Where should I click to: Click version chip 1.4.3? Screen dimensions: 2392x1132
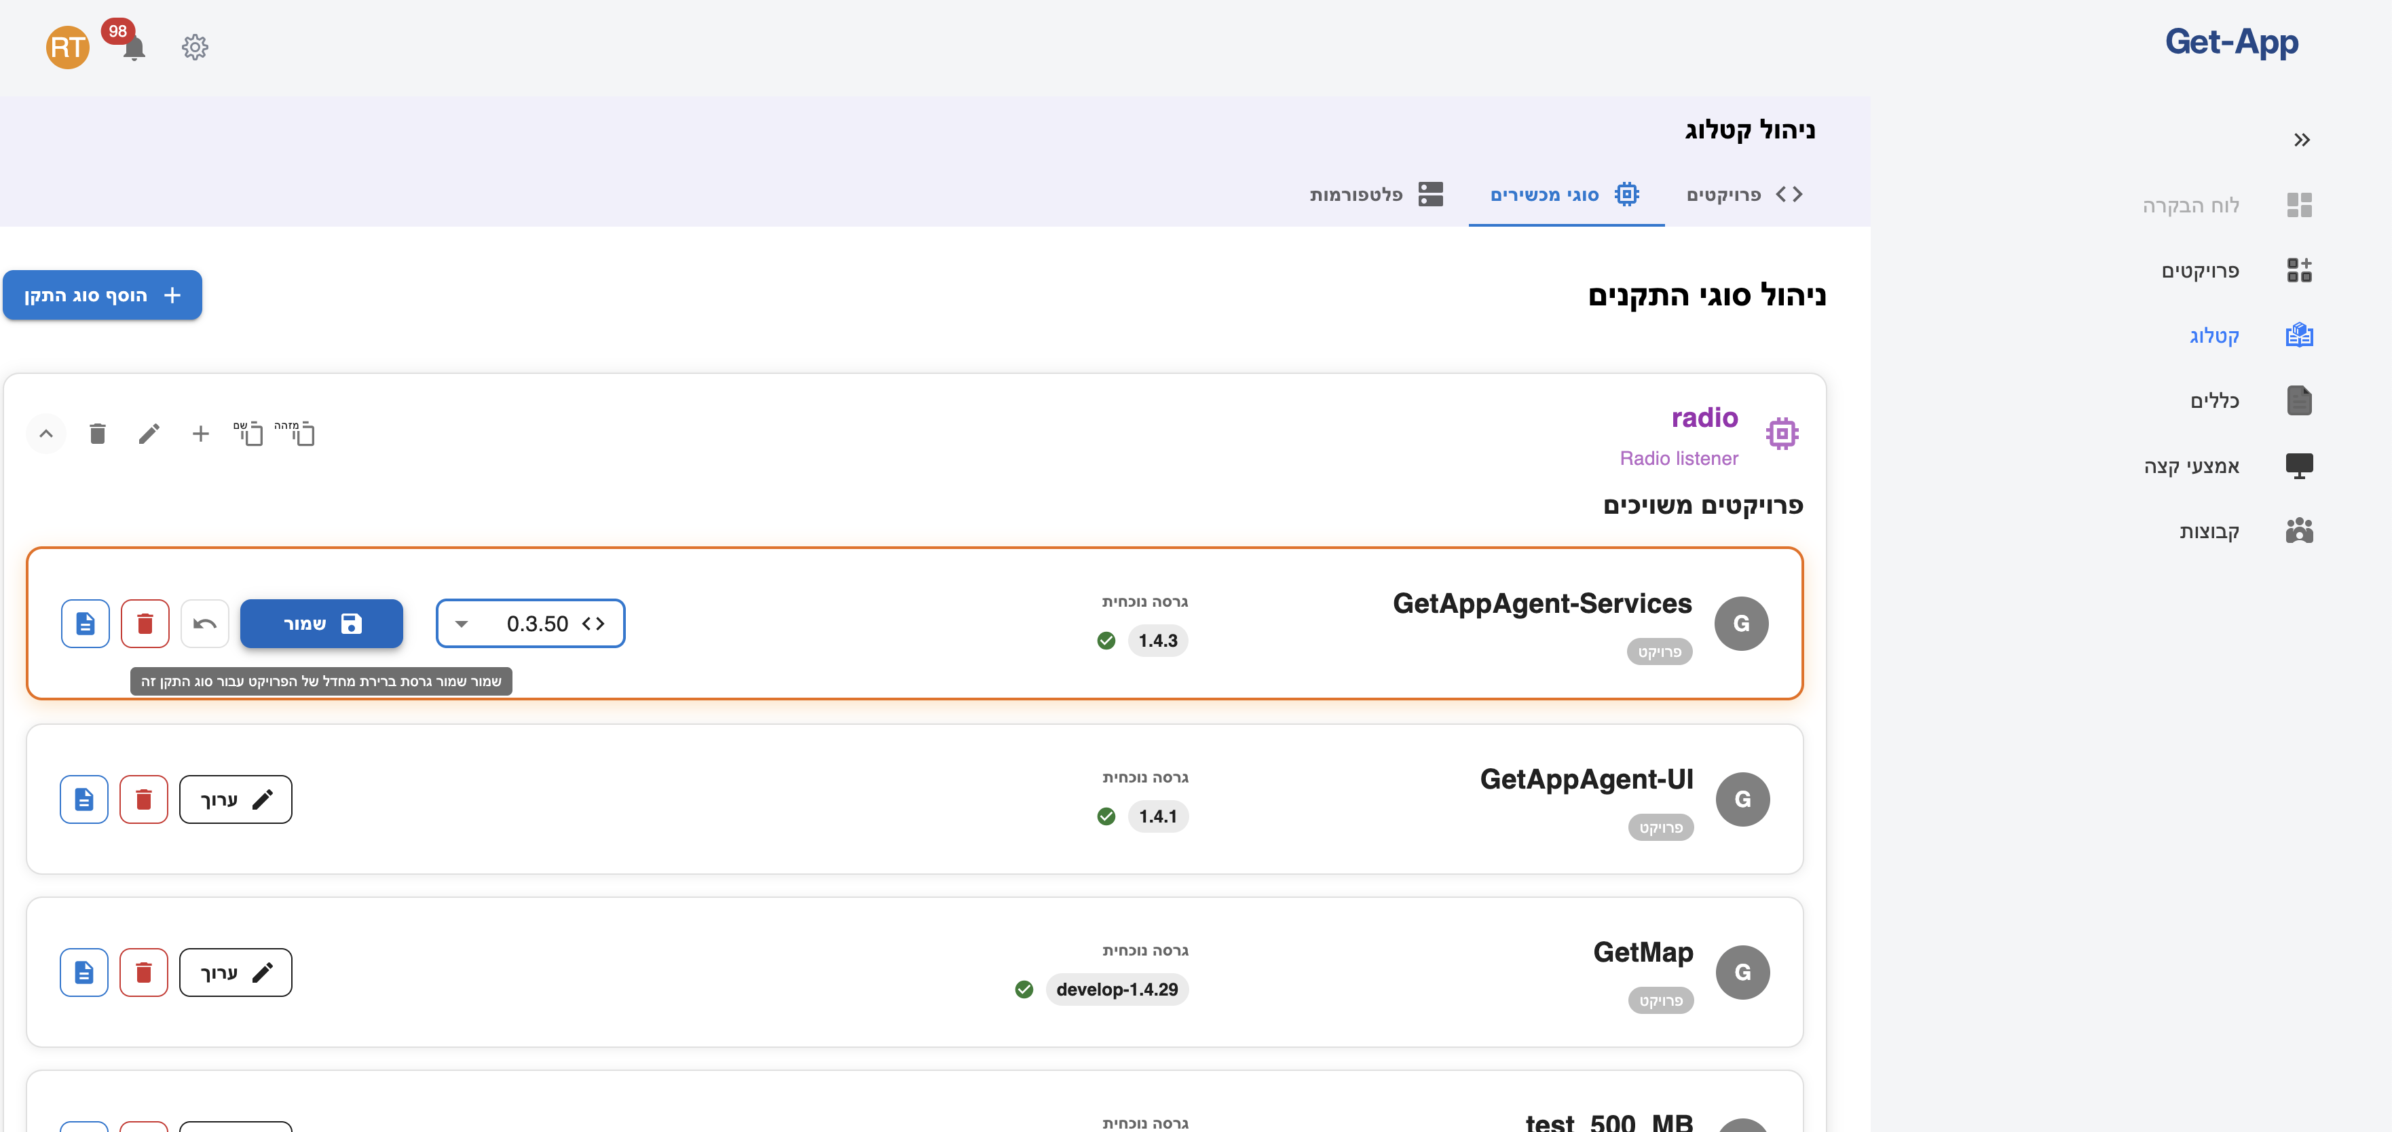coord(1158,641)
